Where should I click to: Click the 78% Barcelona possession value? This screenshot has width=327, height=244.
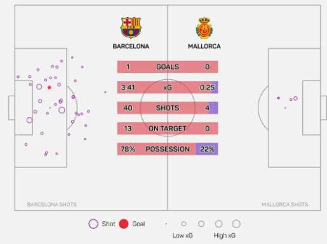(x=128, y=149)
